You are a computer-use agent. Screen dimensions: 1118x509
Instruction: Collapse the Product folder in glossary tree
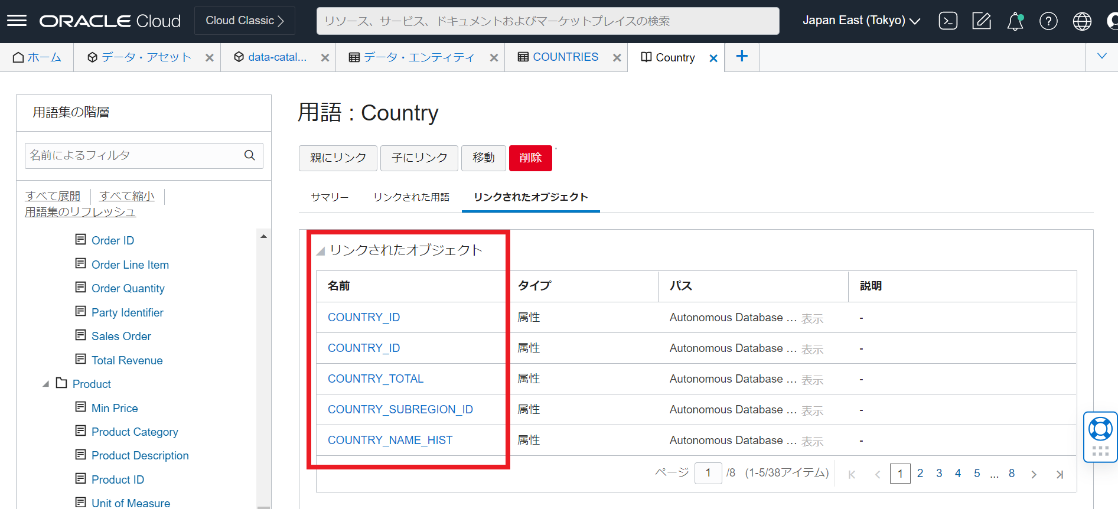(x=46, y=384)
